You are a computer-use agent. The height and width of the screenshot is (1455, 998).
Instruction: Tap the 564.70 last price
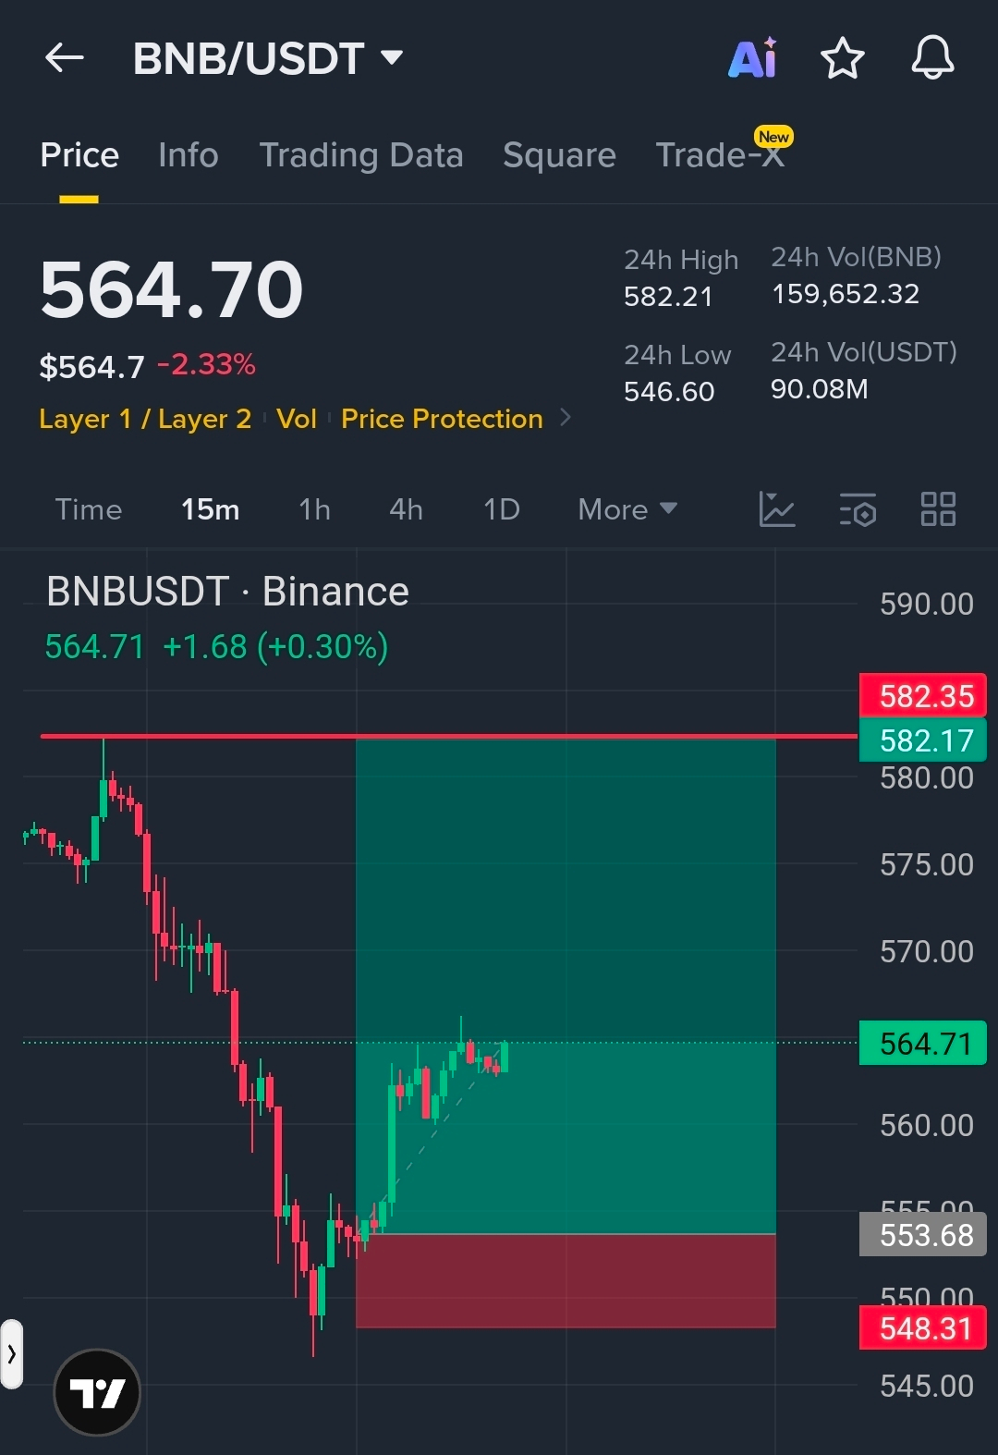pyautogui.click(x=172, y=290)
